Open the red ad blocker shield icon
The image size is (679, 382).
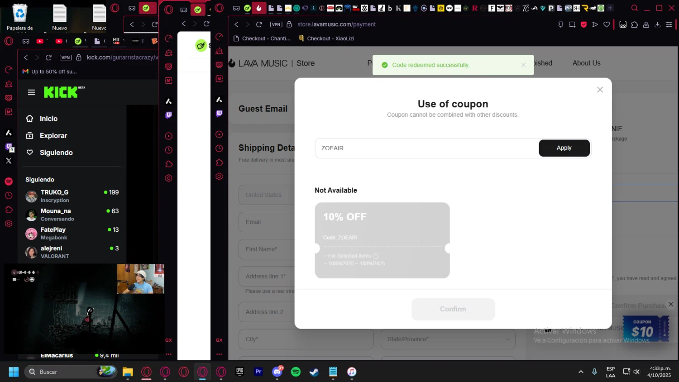pyautogui.click(x=583, y=24)
